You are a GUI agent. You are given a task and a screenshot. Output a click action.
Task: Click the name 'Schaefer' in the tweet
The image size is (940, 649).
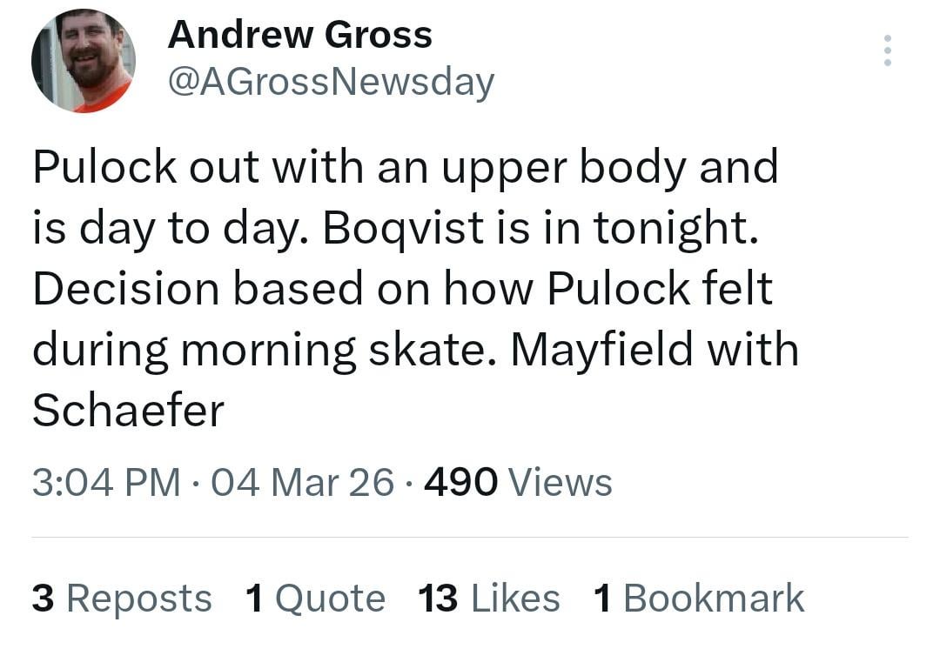pos(128,411)
